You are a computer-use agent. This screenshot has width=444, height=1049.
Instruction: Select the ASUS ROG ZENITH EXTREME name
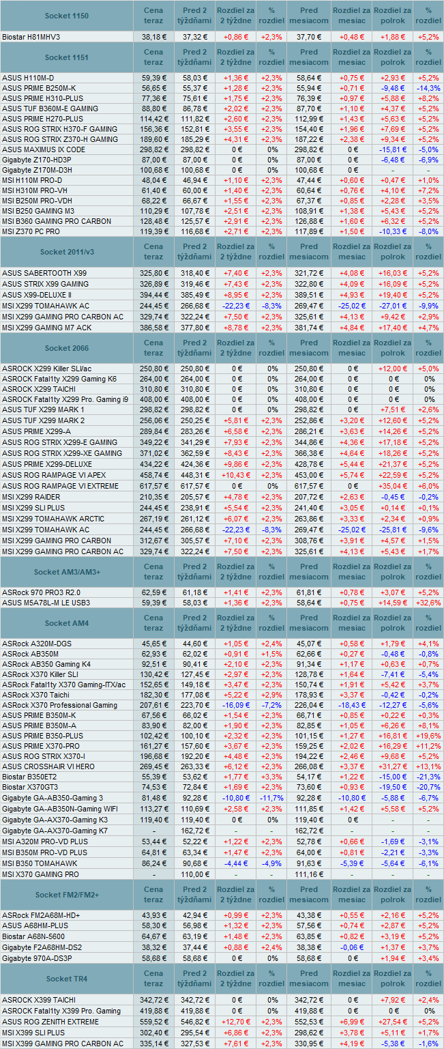point(50,1022)
